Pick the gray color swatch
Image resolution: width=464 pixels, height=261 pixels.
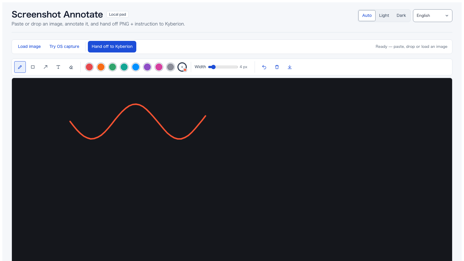point(171,67)
